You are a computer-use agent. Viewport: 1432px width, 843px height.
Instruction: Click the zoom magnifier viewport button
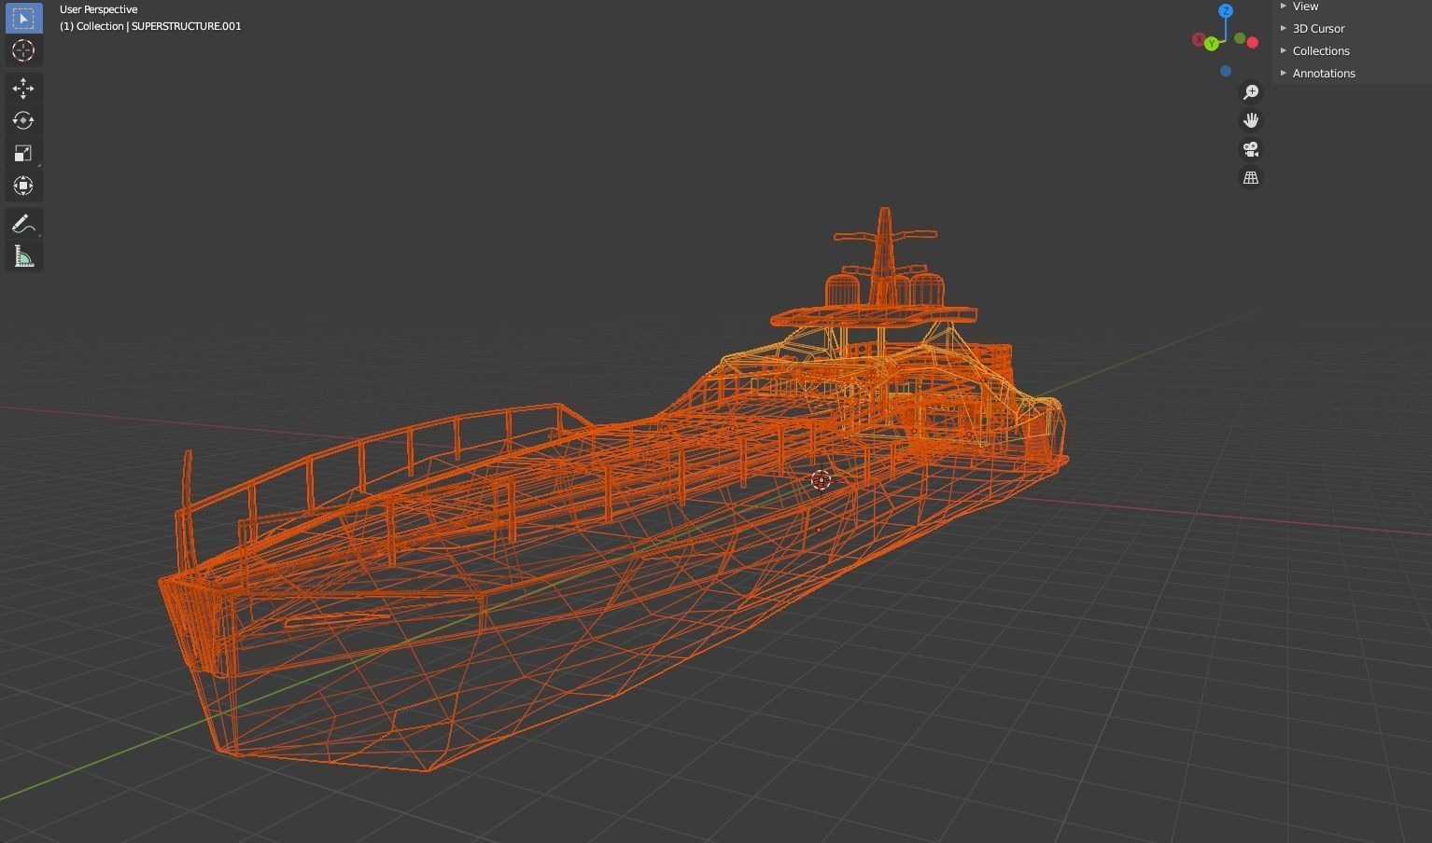(x=1251, y=92)
